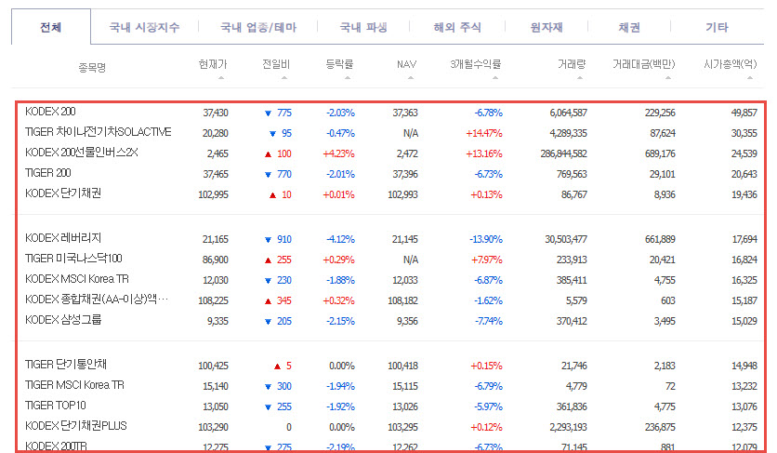This screenshot has height=453, width=777.
Task: Click change rate -1.92%
Action: tap(340, 406)
